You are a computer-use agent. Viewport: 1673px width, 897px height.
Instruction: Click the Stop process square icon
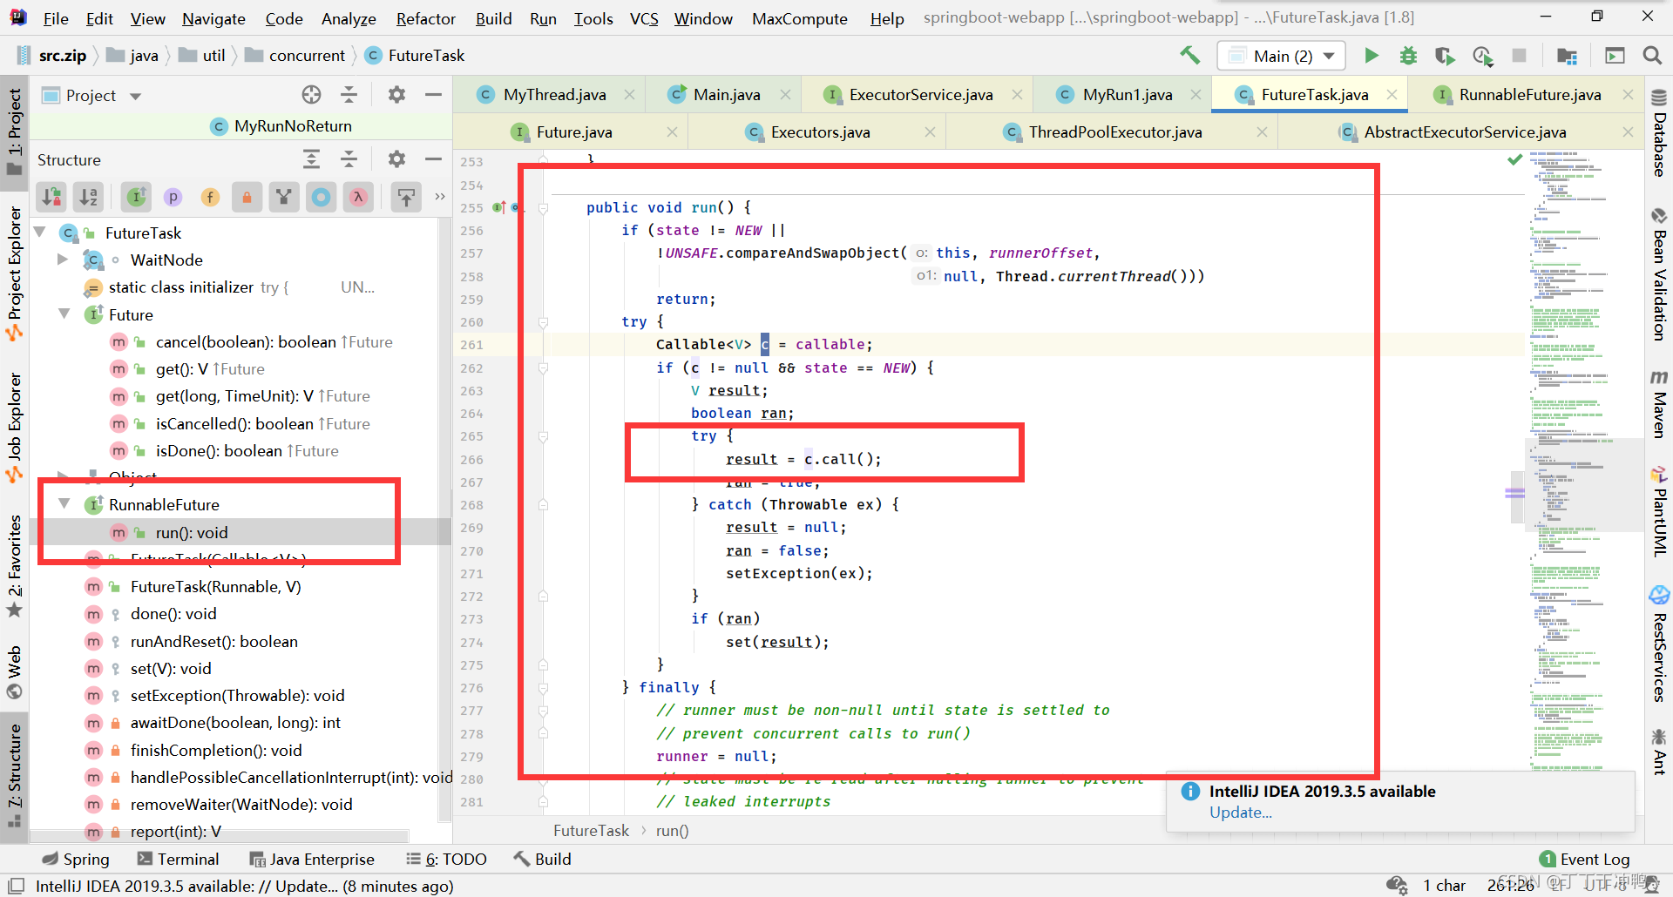coord(1519,56)
